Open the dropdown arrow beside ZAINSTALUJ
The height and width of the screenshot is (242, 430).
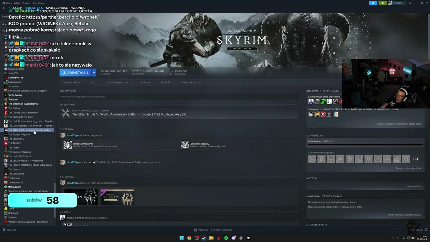pos(94,72)
